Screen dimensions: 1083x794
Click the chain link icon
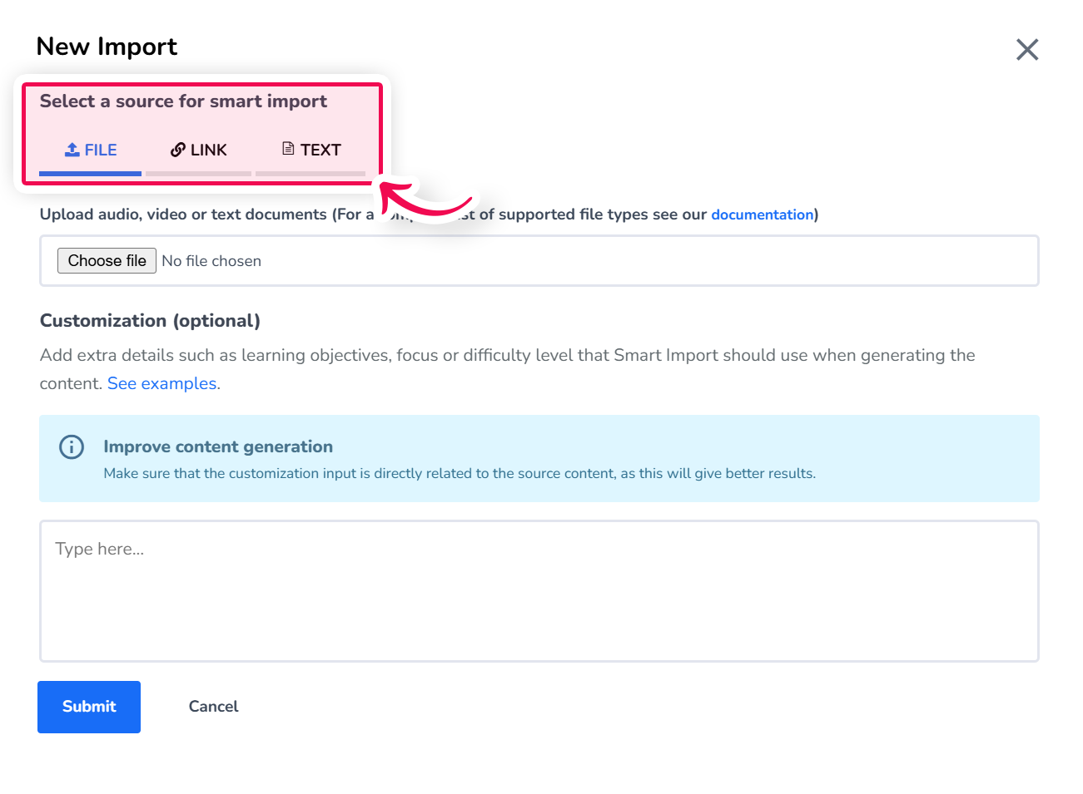pos(177,150)
